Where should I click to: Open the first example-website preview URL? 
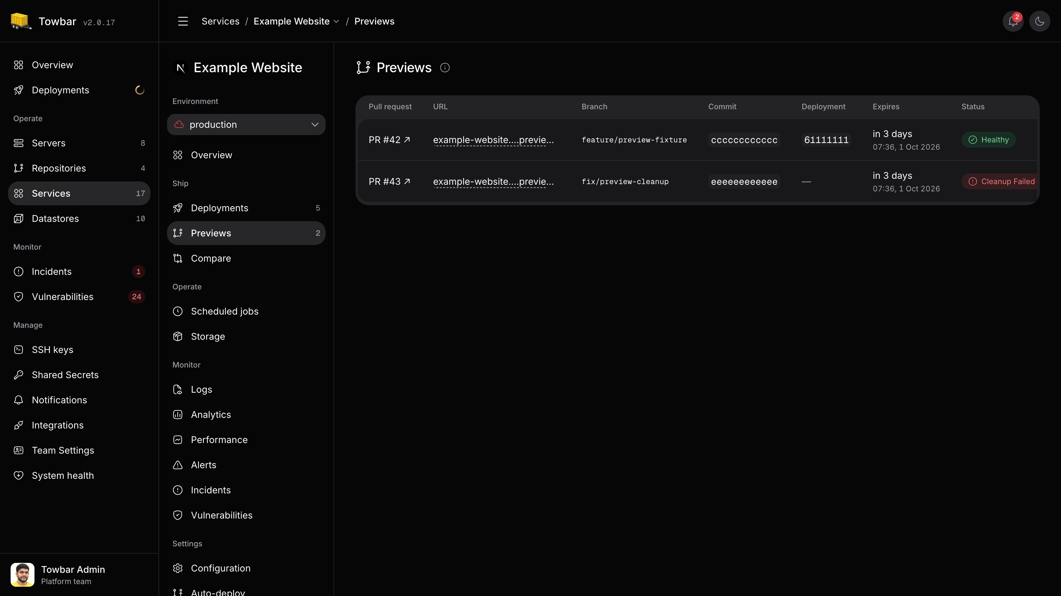493,140
